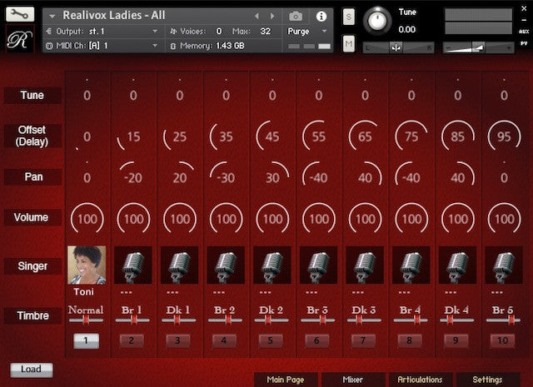Open the instrument info icon
Image resolution: width=533 pixels, height=387 pixels.
point(321,16)
